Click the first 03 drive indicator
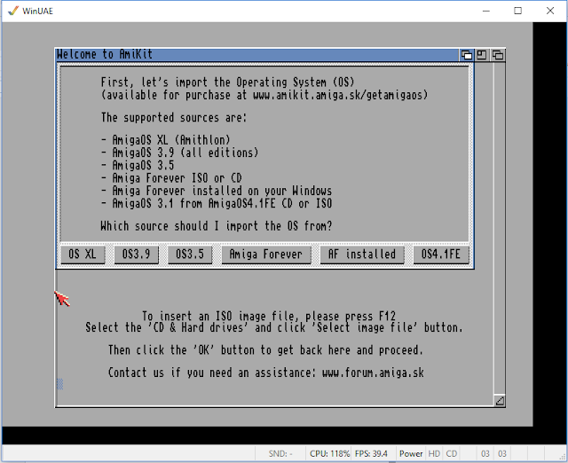 tap(485, 453)
